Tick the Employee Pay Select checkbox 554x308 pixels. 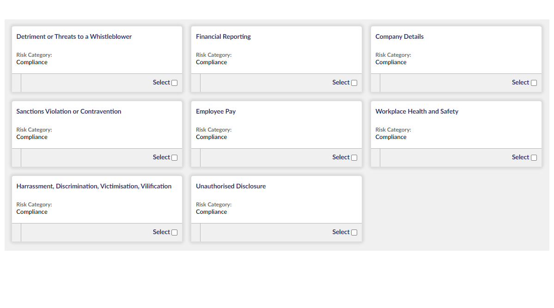354,158
